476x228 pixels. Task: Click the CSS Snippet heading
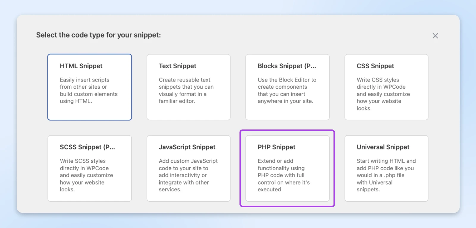tap(375, 66)
